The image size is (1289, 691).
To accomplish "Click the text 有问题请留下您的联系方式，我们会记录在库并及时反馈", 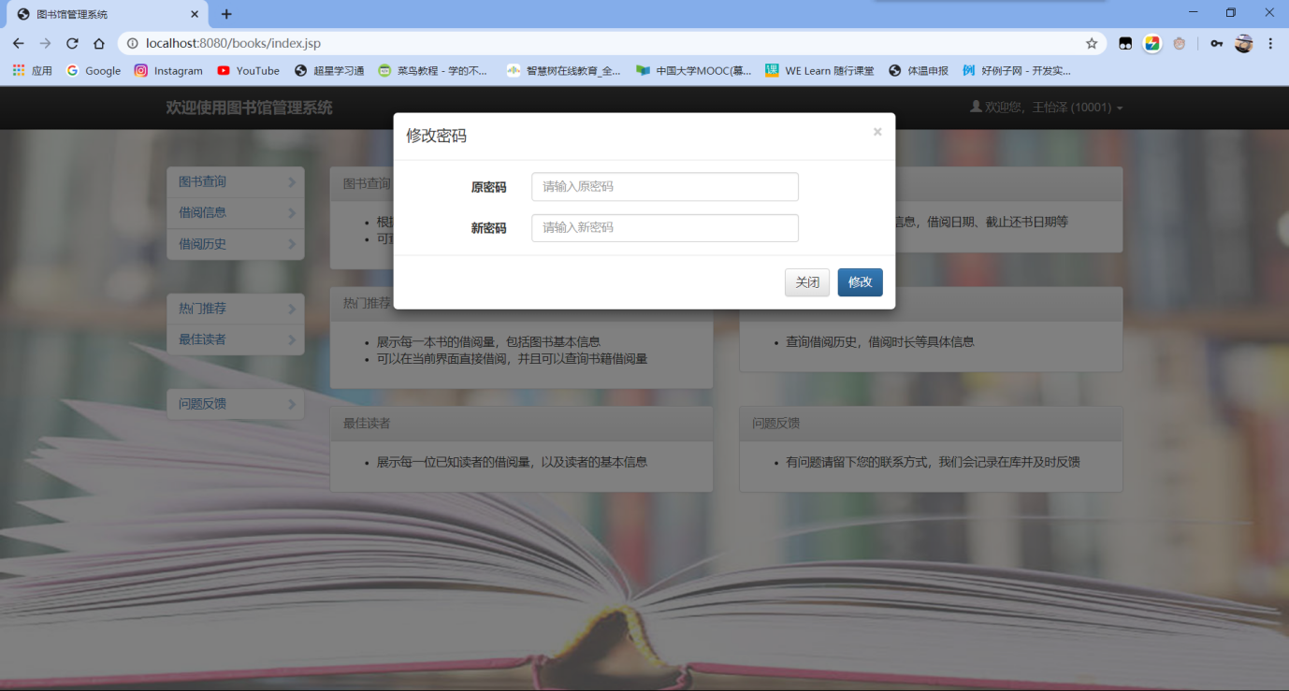I will point(934,462).
